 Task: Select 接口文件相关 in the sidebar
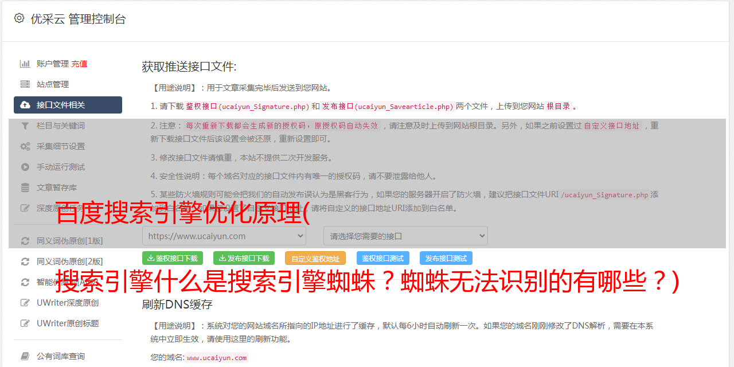click(x=68, y=105)
